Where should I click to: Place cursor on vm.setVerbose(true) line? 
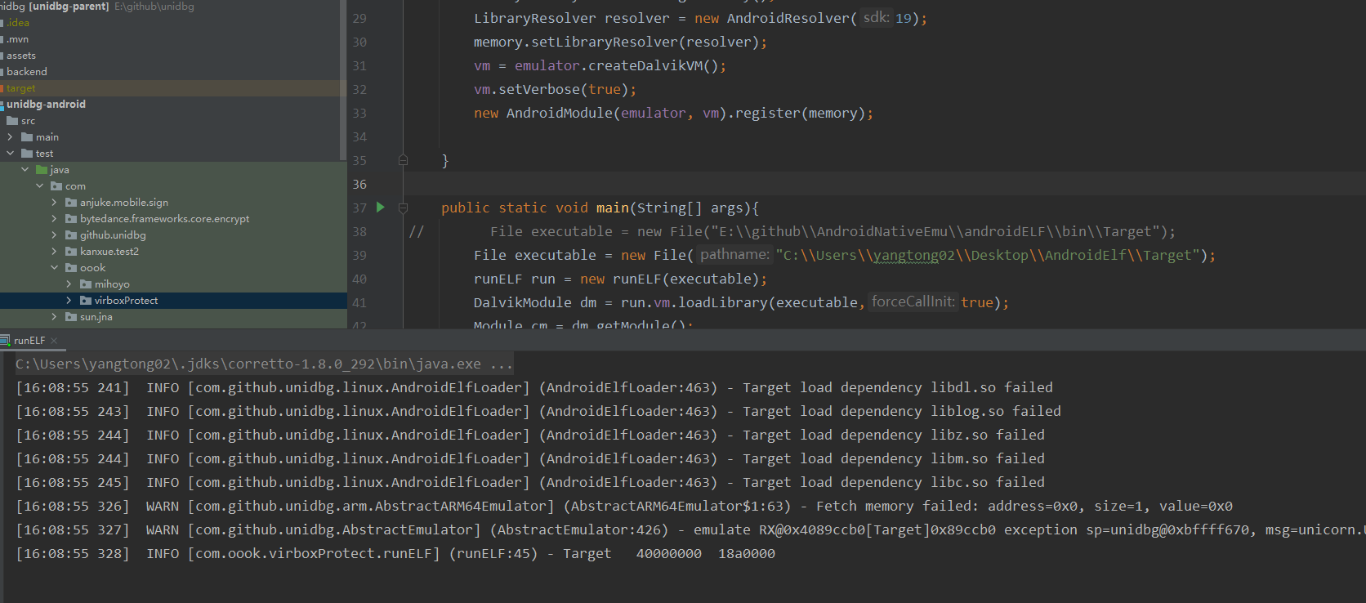pos(555,90)
